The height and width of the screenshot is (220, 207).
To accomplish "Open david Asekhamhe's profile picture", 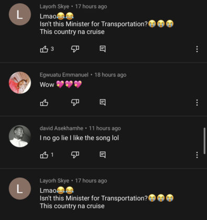I will 20,136.
